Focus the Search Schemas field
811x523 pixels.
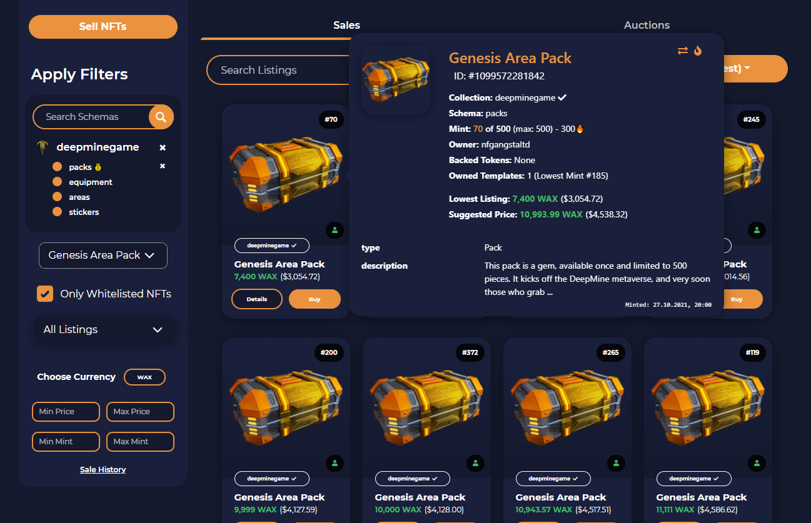pos(91,117)
